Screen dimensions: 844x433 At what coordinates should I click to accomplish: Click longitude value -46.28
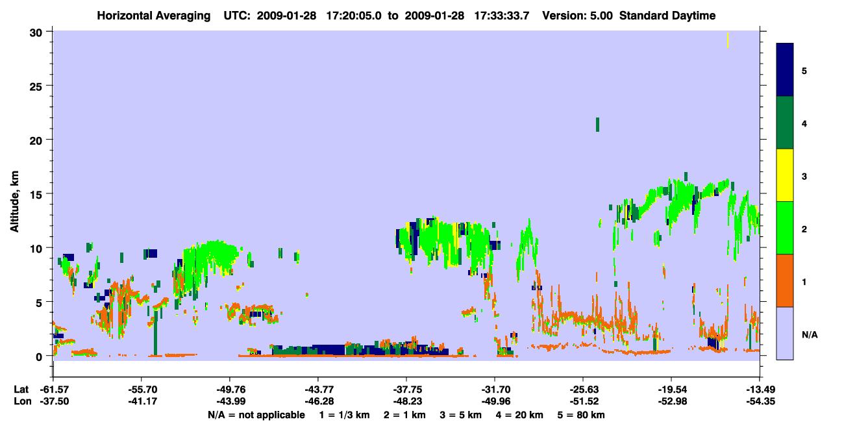317,401
